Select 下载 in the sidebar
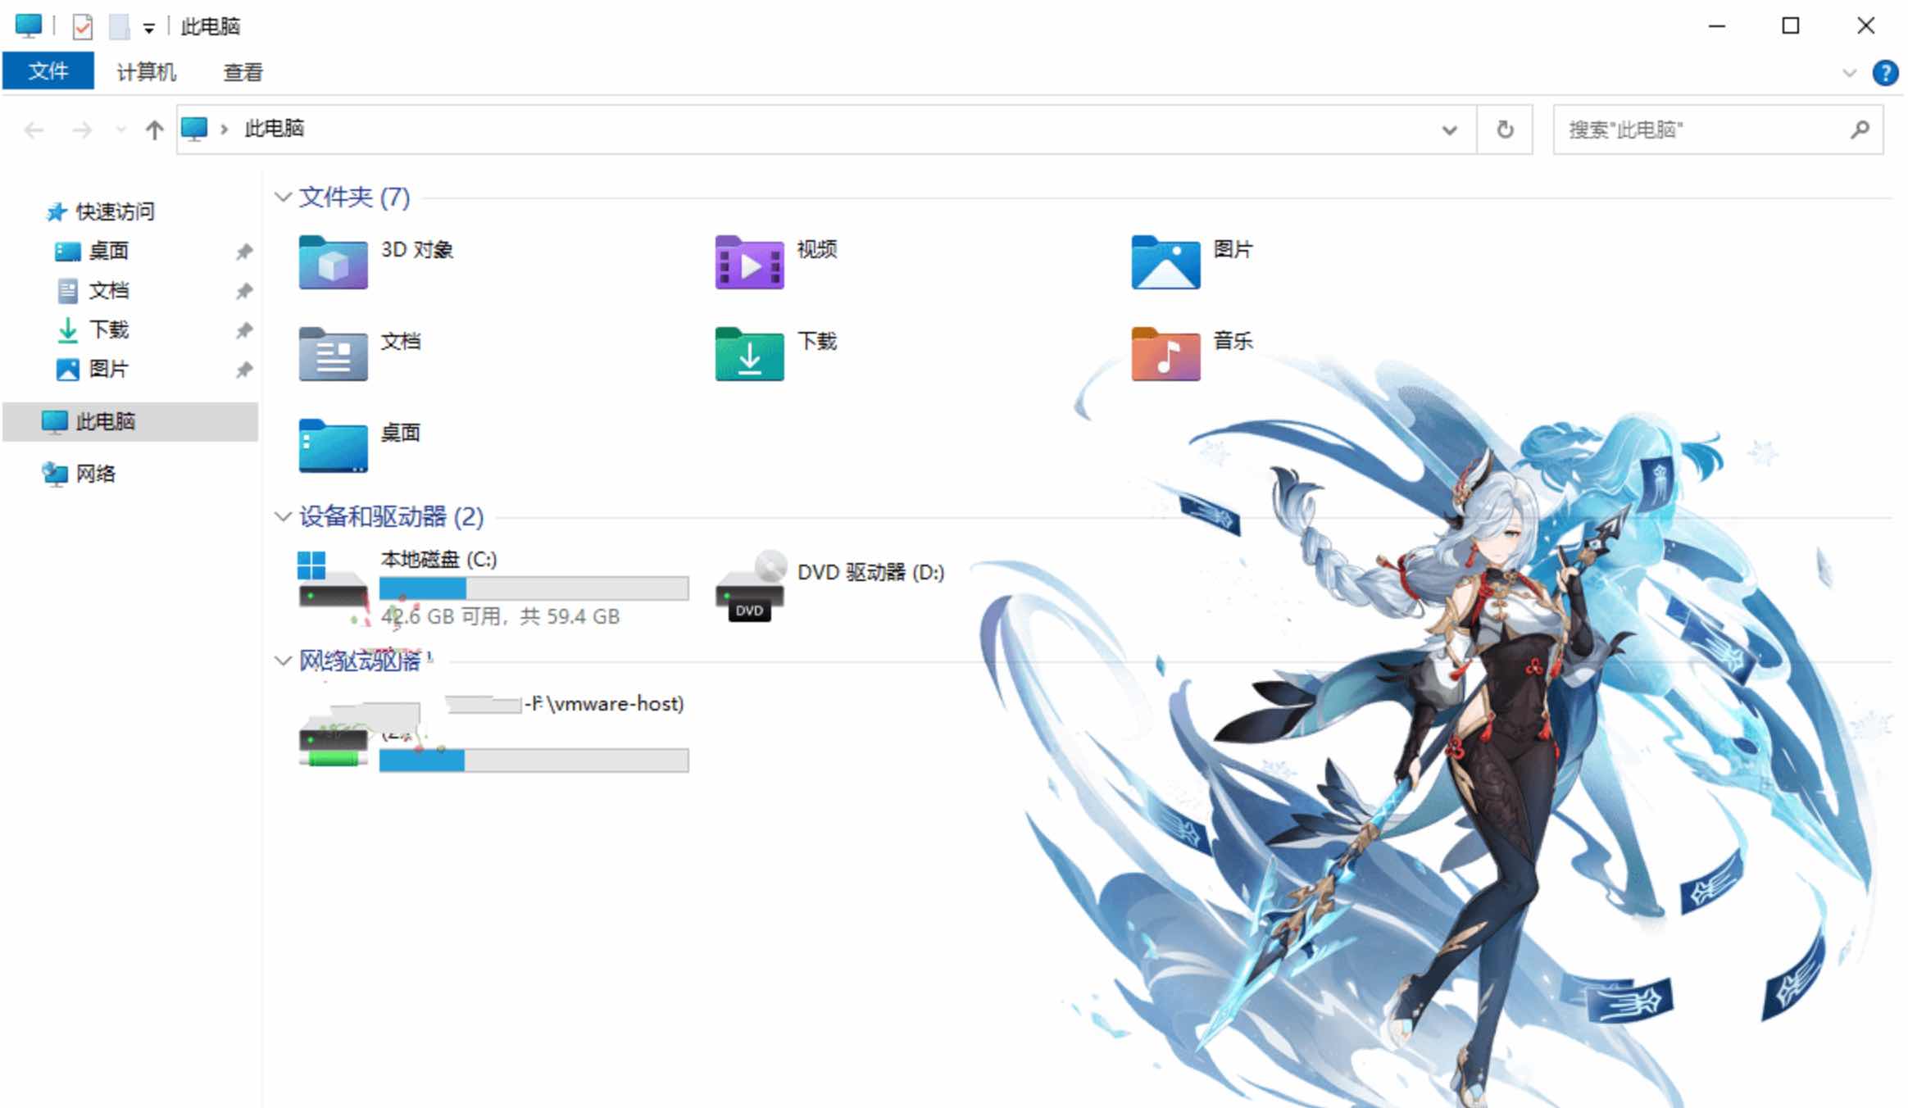The image size is (1908, 1108). (x=108, y=330)
